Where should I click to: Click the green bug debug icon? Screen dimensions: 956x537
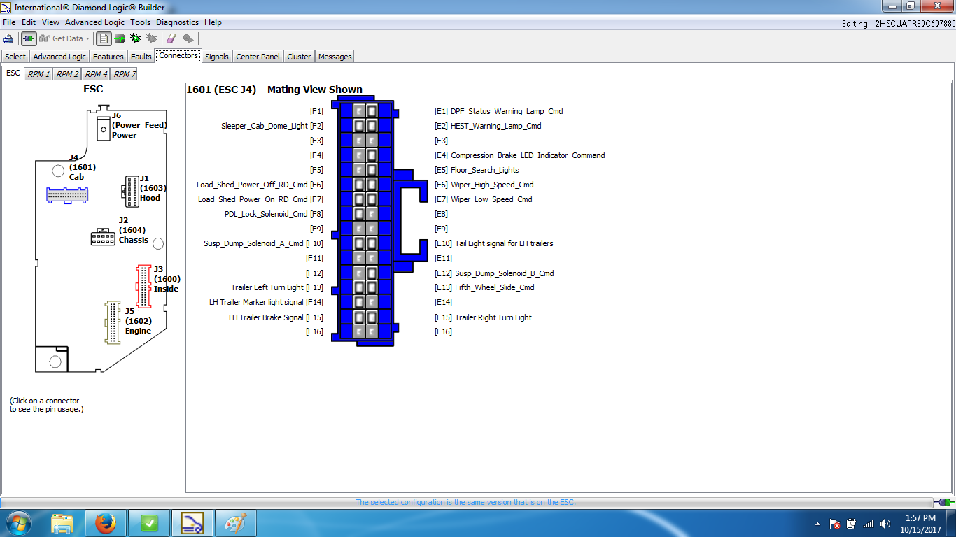pyautogui.click(x=136, y=38)
